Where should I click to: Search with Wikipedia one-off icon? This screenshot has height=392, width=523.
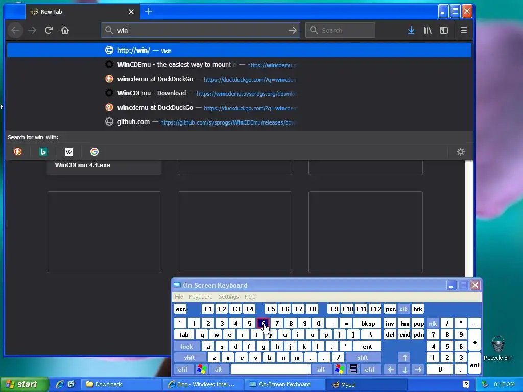[69, 152]
